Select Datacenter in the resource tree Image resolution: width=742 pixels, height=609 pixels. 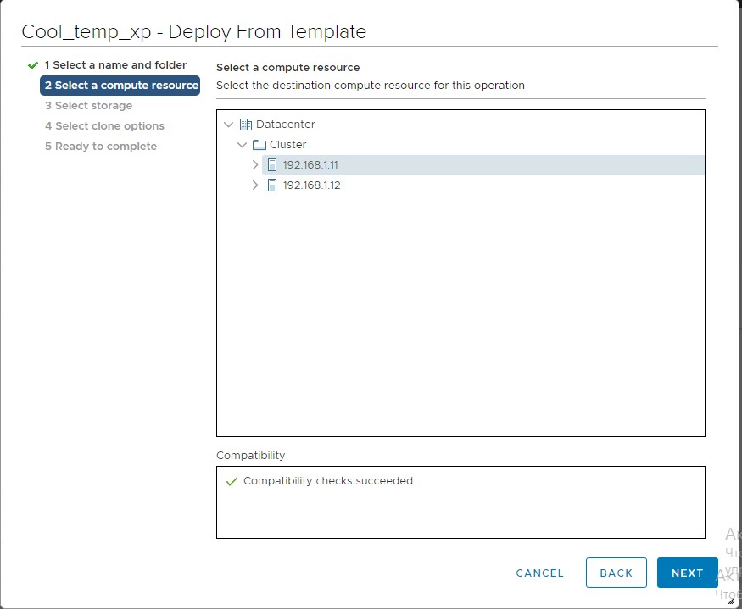click(x=285, y=125)
